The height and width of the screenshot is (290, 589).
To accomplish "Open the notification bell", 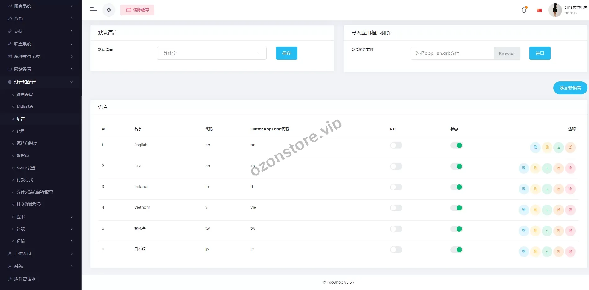I will (524, 10).
